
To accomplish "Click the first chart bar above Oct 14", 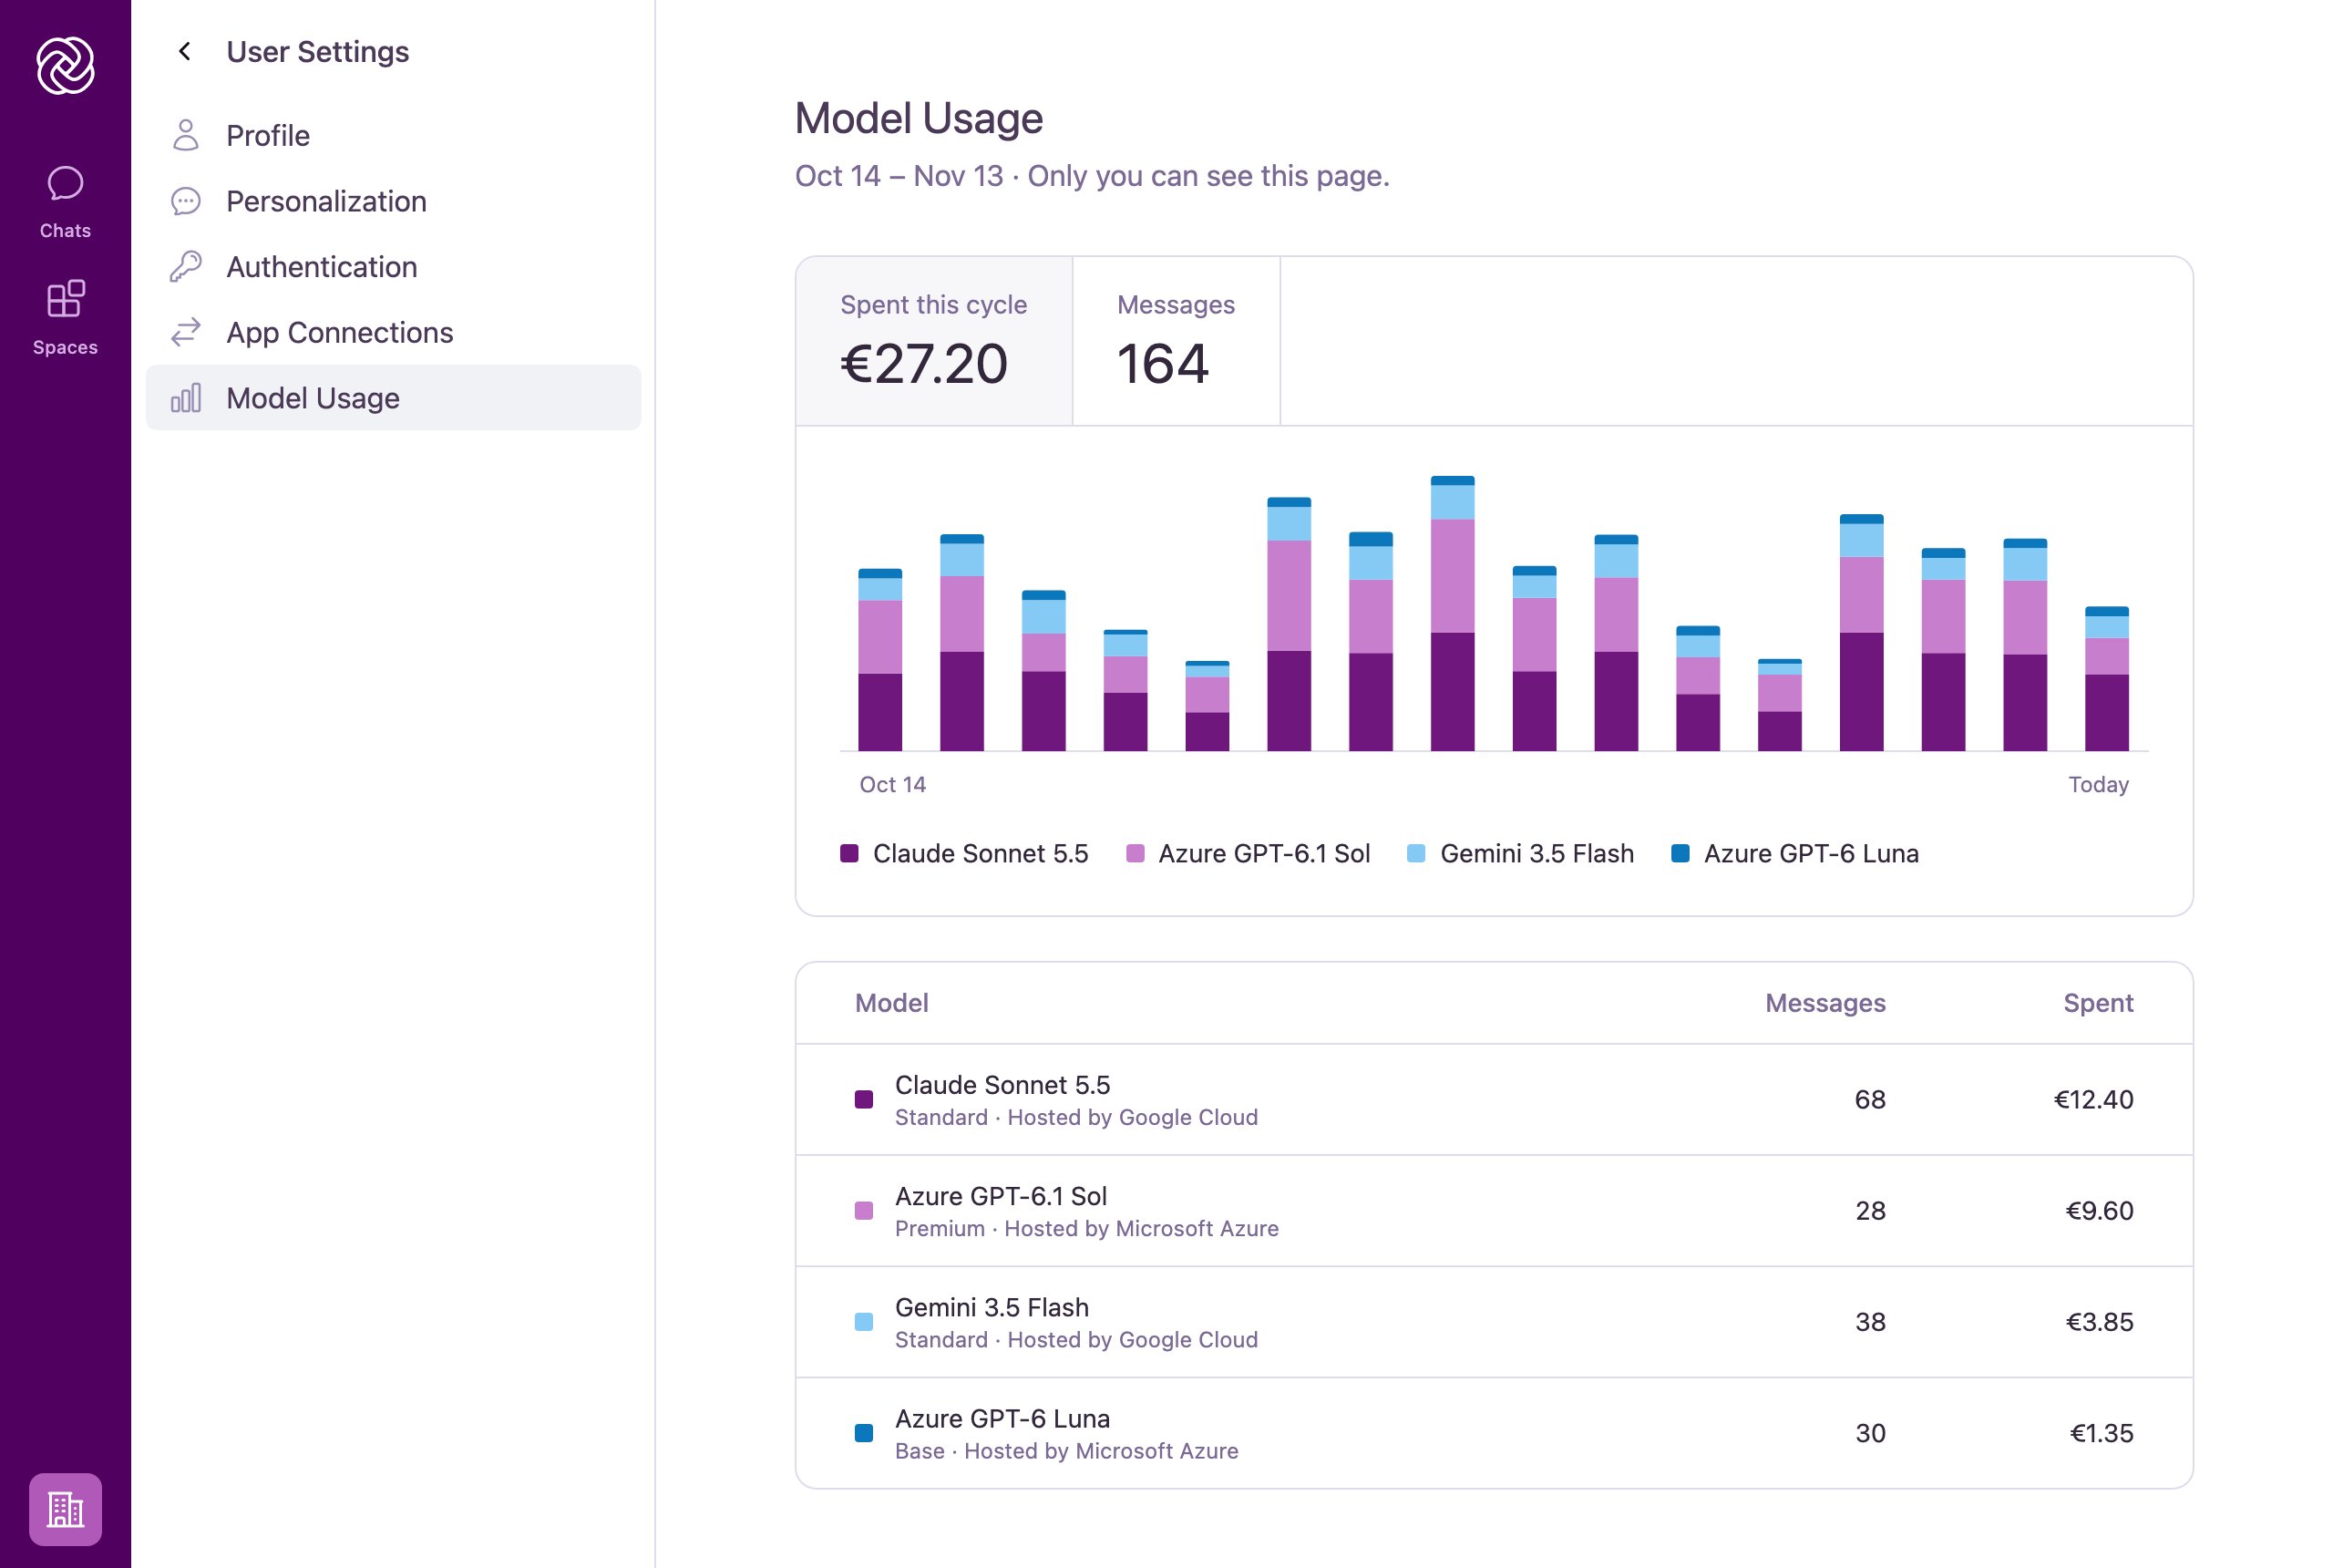I will [879, 660].
